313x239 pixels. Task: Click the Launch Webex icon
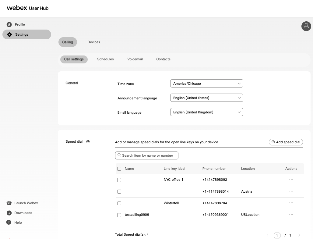point(9,203)
